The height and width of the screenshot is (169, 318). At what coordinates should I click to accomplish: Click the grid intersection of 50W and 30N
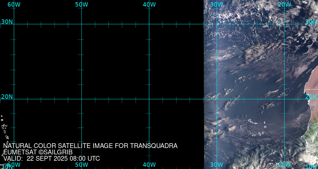click(82, 24)
